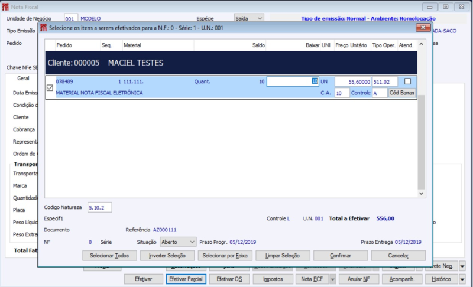The height and width of the screenshot is (287, 473).
Task: Expand the Histórico dropdown arrow
Action: point(462,279)
